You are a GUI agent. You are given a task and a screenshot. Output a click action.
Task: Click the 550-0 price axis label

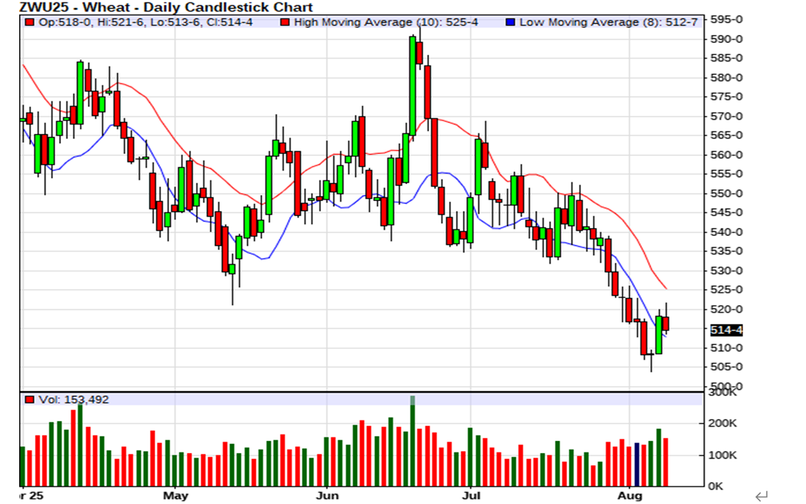(x=726, y=193)
